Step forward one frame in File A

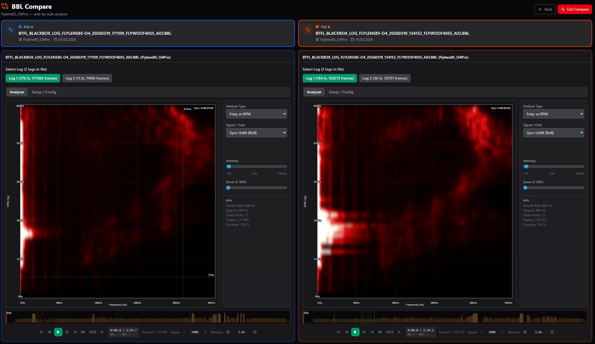click(67, 332)
